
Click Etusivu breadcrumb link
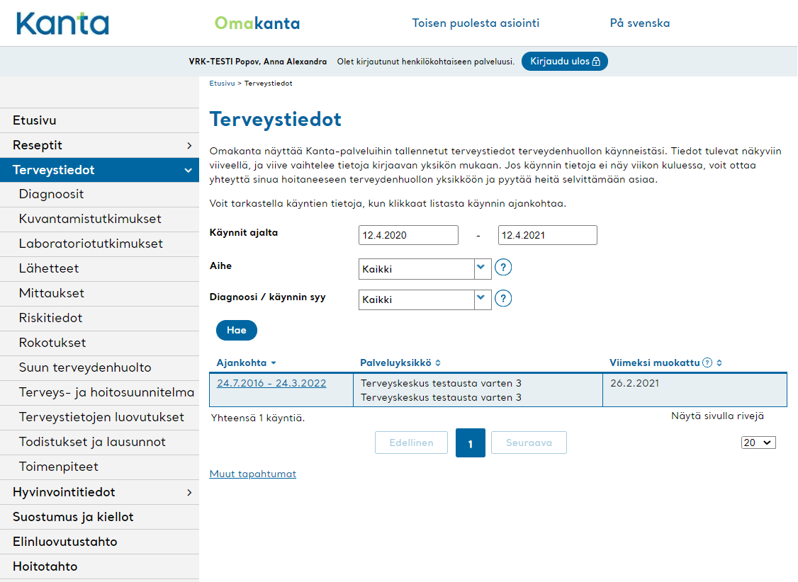[x=222, y=84]
